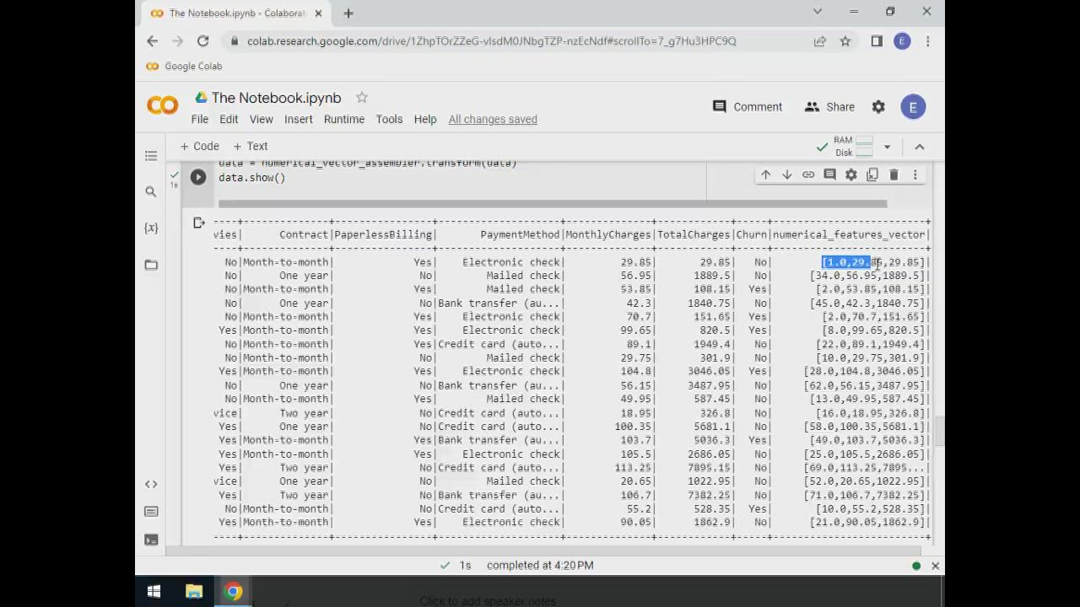Toggle the browser side panel
Screen dimensions: 1080x607
[877, 40]
